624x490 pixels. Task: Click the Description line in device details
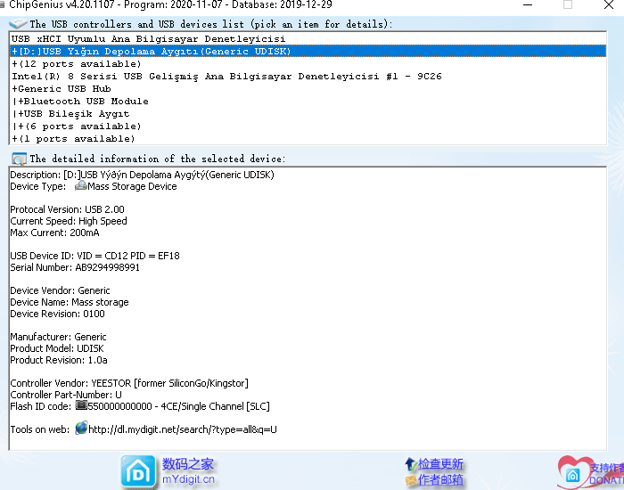pos(142,175)
